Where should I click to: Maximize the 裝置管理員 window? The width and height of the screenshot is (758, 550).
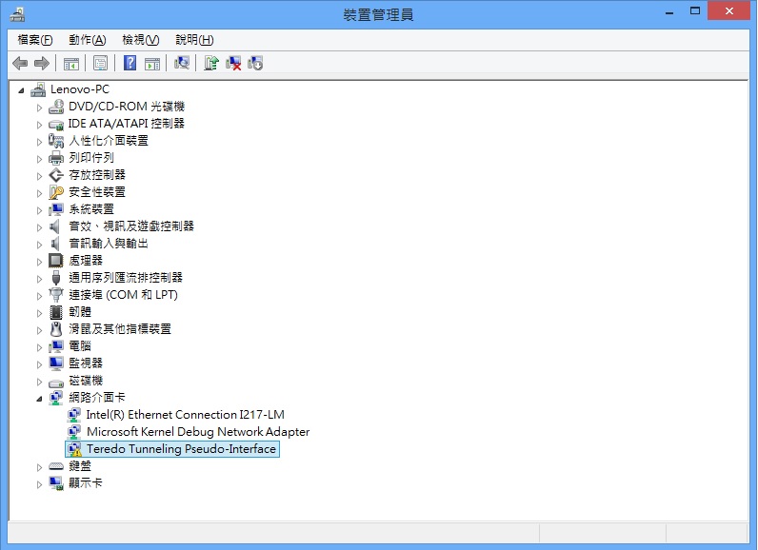pos(695,10)
